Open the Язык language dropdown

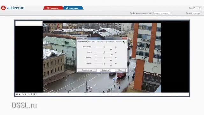point(198,8)
